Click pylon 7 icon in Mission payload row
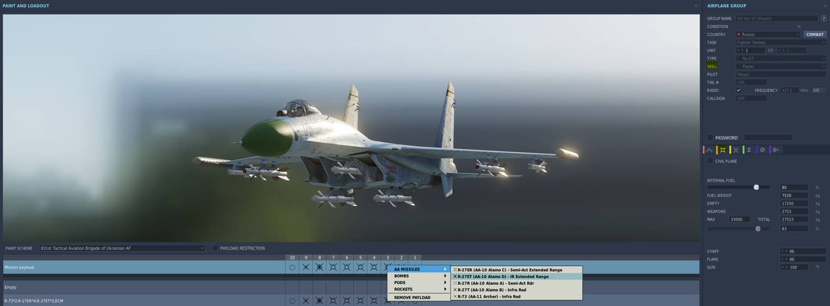The width and height of the screenshot is (830, 306). (x=333, y=267)
